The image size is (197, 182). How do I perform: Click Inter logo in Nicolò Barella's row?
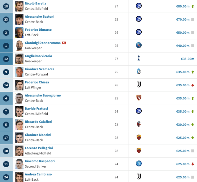(x=139, y=6)
